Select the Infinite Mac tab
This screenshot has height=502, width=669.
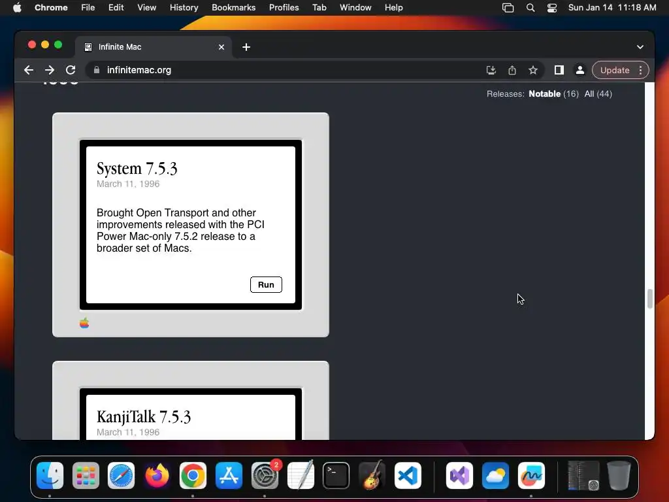(154, 47)
